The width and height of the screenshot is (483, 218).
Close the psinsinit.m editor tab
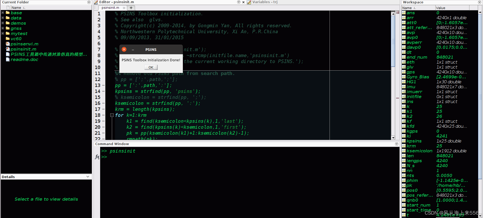pos(124,8)
